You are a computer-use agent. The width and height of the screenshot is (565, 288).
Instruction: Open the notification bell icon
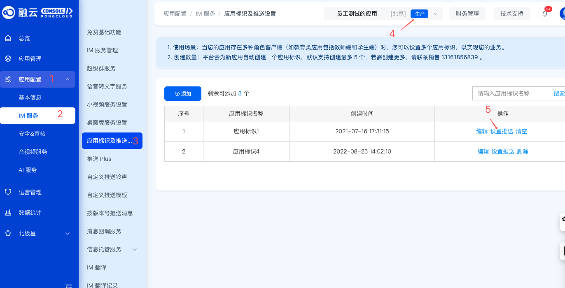pyautogui.click(x=545, y=14)
